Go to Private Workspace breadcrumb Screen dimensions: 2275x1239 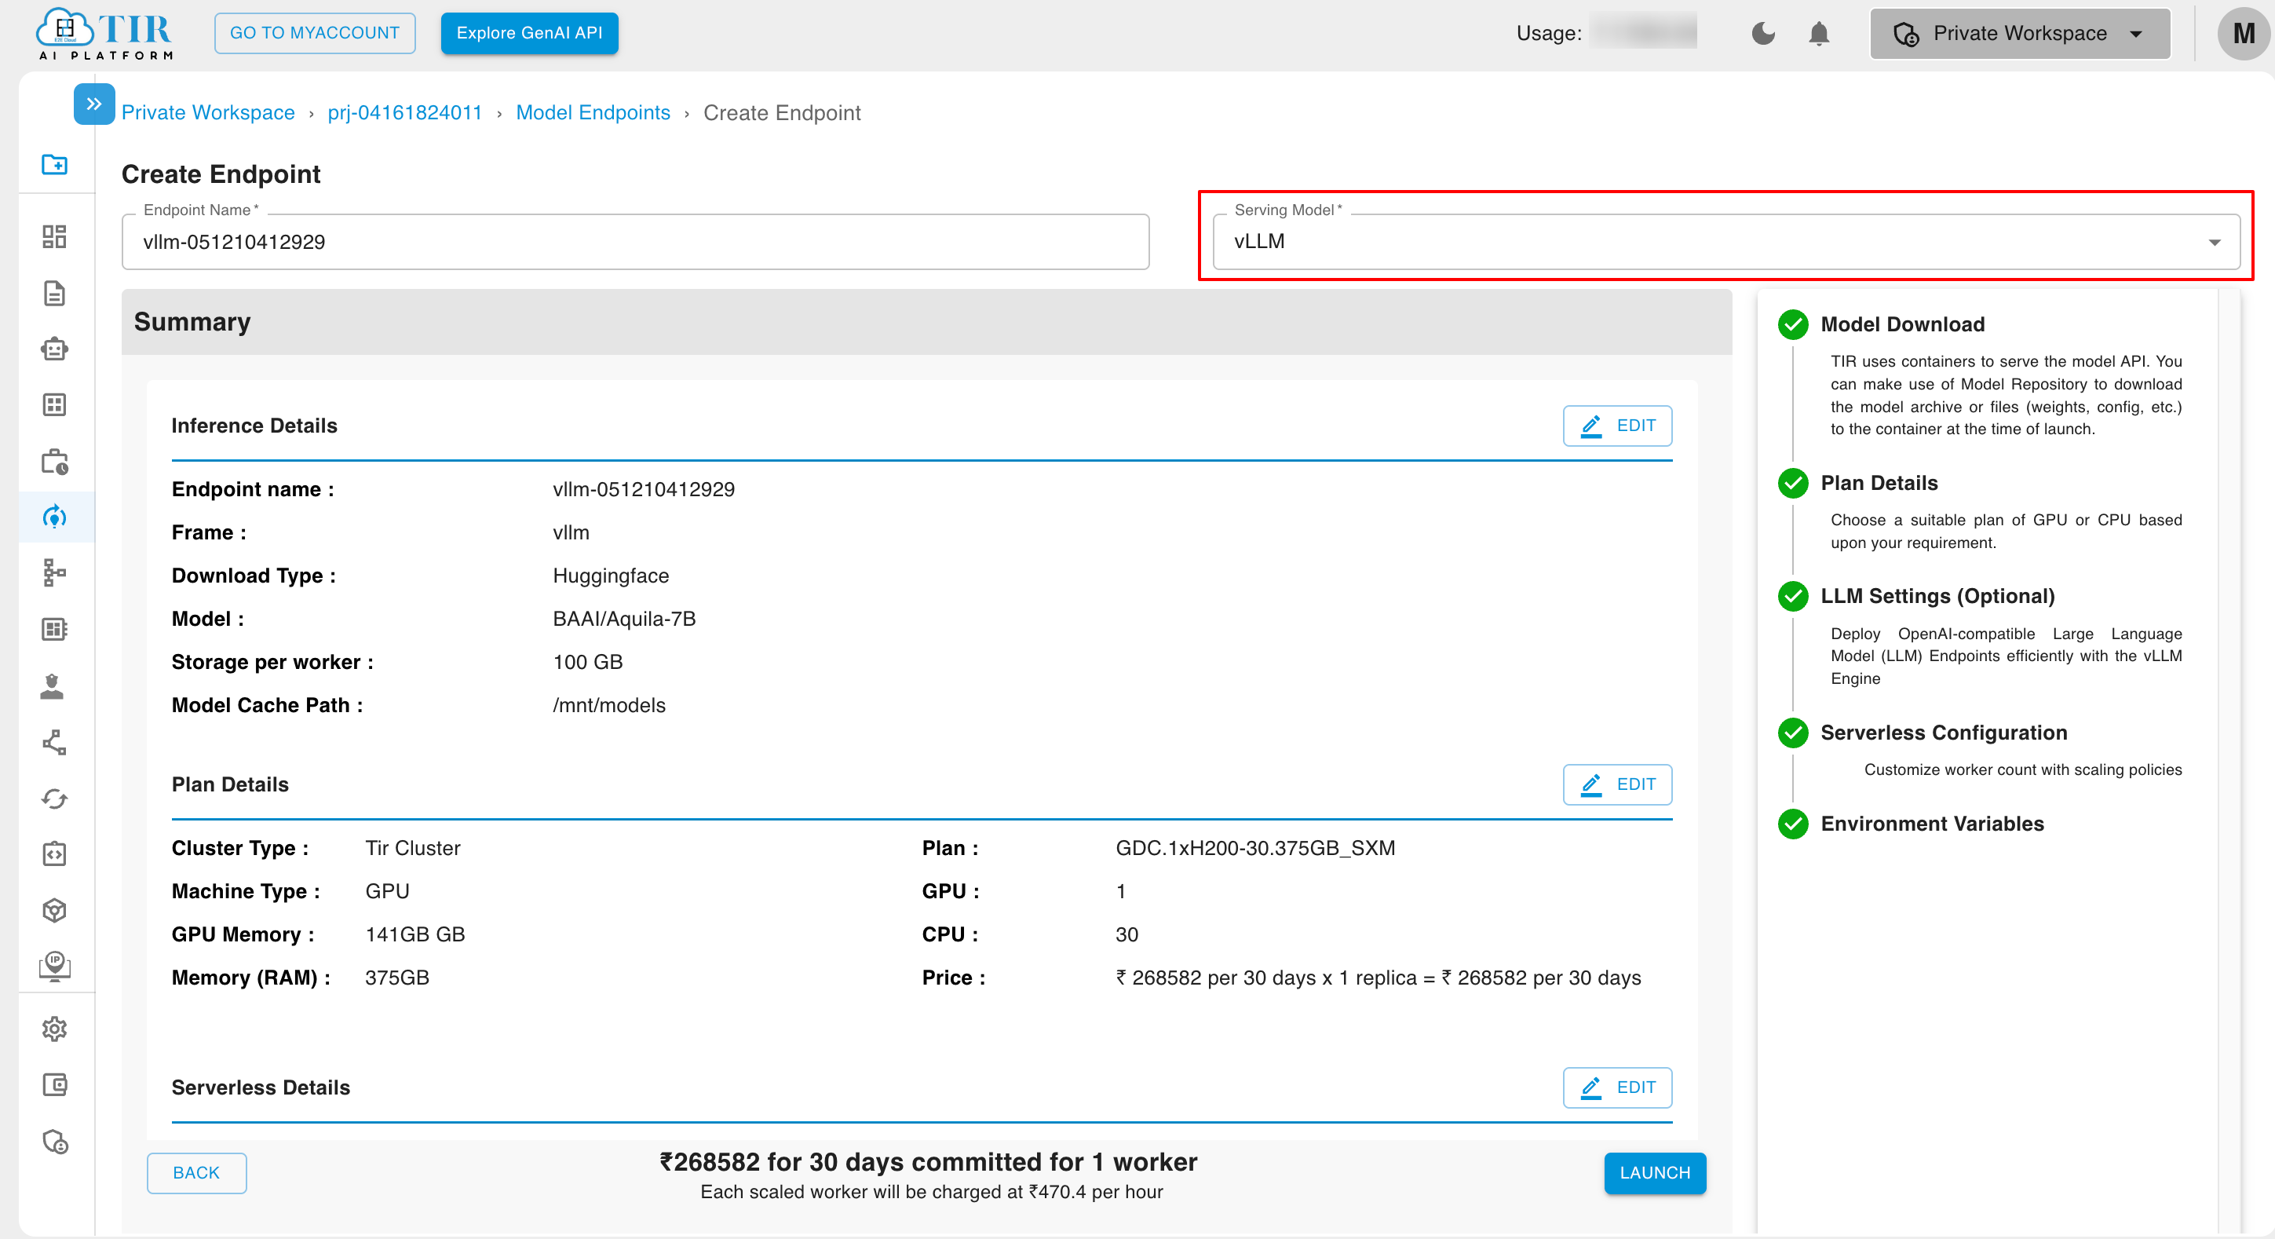(x=209, y=113)
